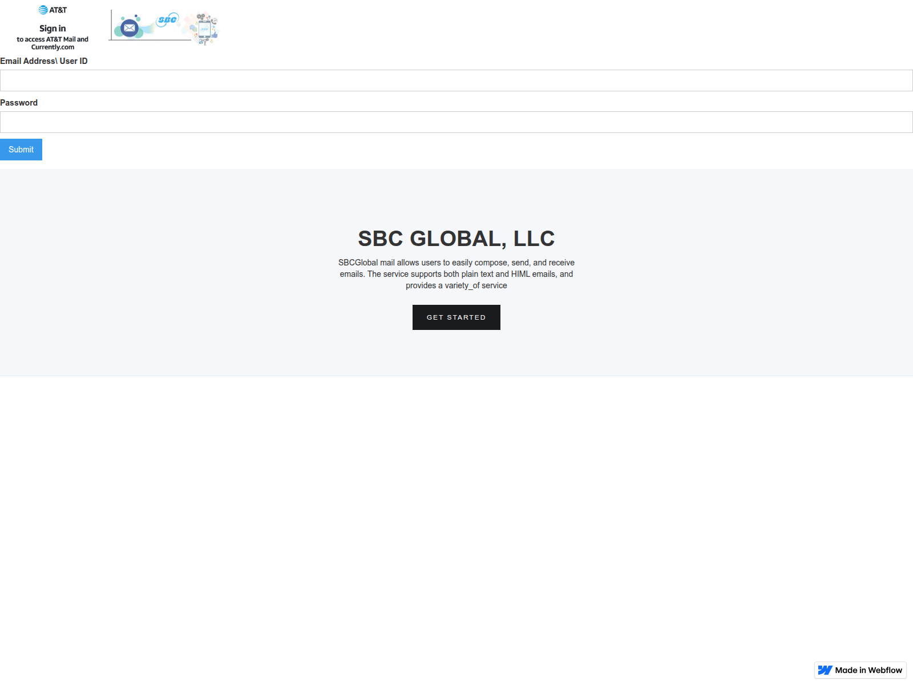This screenshot has height=685, width=913.
Task: Click the SBC GLOBAL, LLC heading
Action: point(457,239)
